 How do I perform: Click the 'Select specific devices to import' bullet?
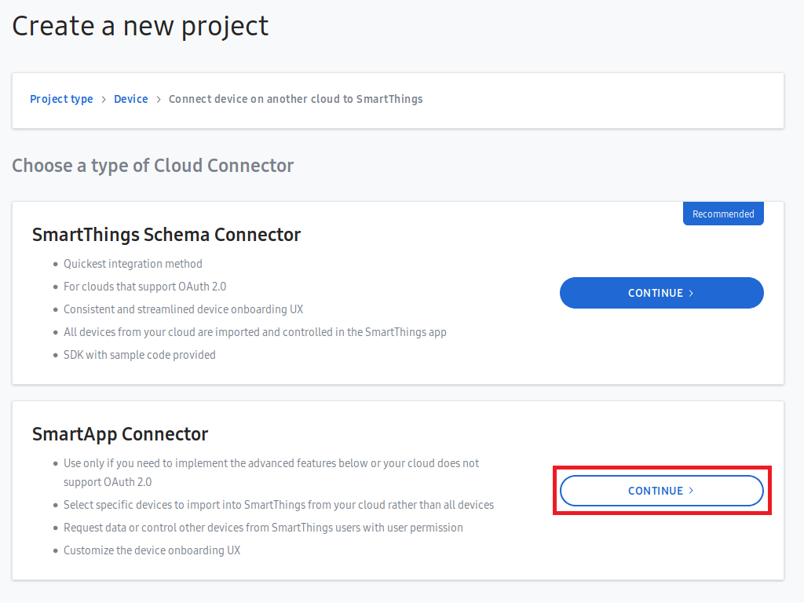click(x=279, y=505)
